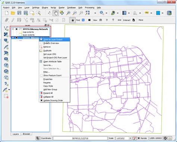Open the Vector menu
This screenshot has width=177, height=142.
(x=53, y=8)
